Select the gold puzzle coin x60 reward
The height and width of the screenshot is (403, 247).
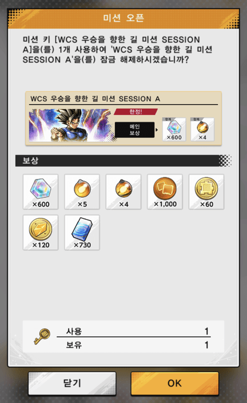click(206, 191)
